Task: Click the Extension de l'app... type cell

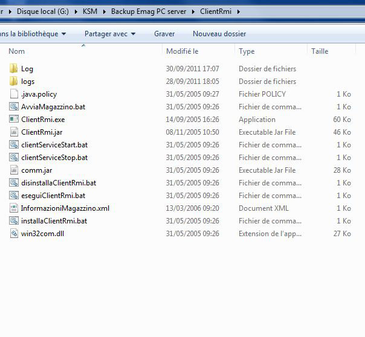Action: point(270,234)
